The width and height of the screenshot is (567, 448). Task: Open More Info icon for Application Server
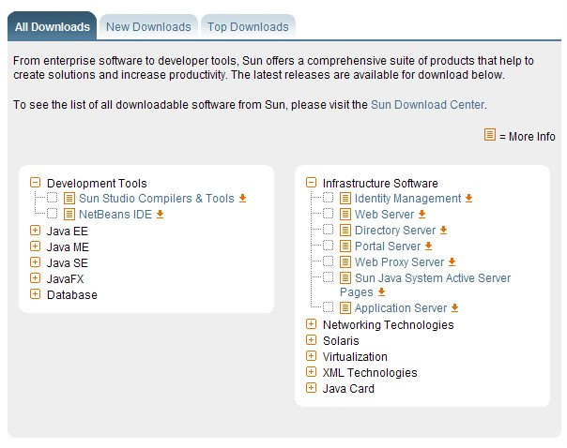click(345, 308)
